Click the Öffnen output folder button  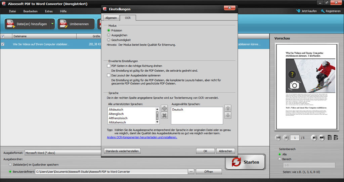[x=209, y=172]
